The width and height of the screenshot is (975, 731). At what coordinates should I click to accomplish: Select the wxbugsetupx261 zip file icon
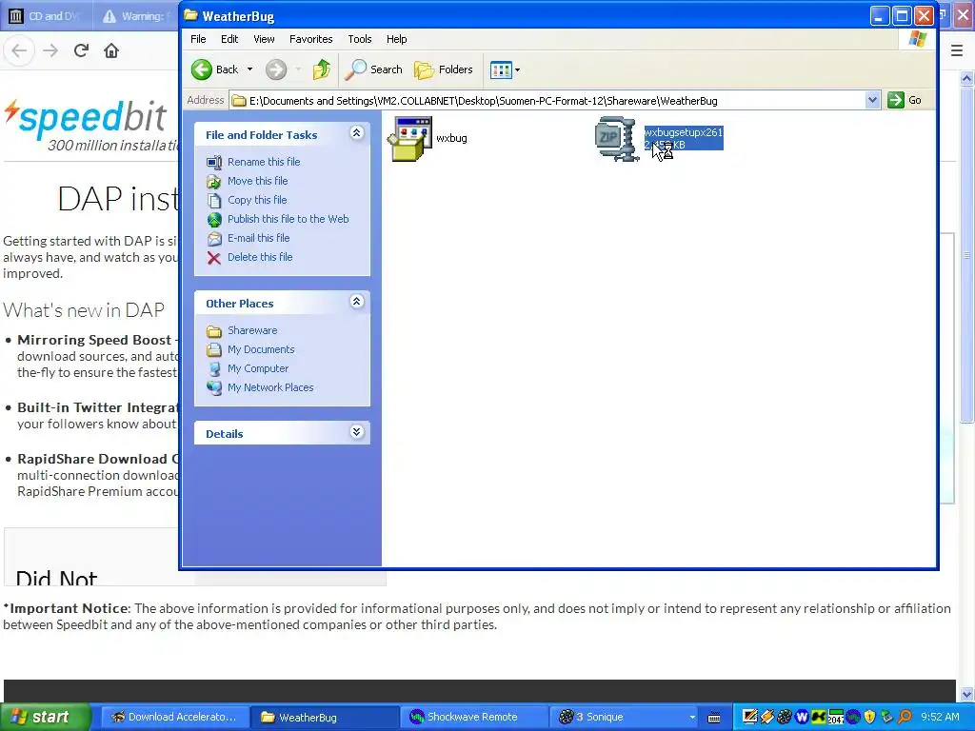[616, 139]
